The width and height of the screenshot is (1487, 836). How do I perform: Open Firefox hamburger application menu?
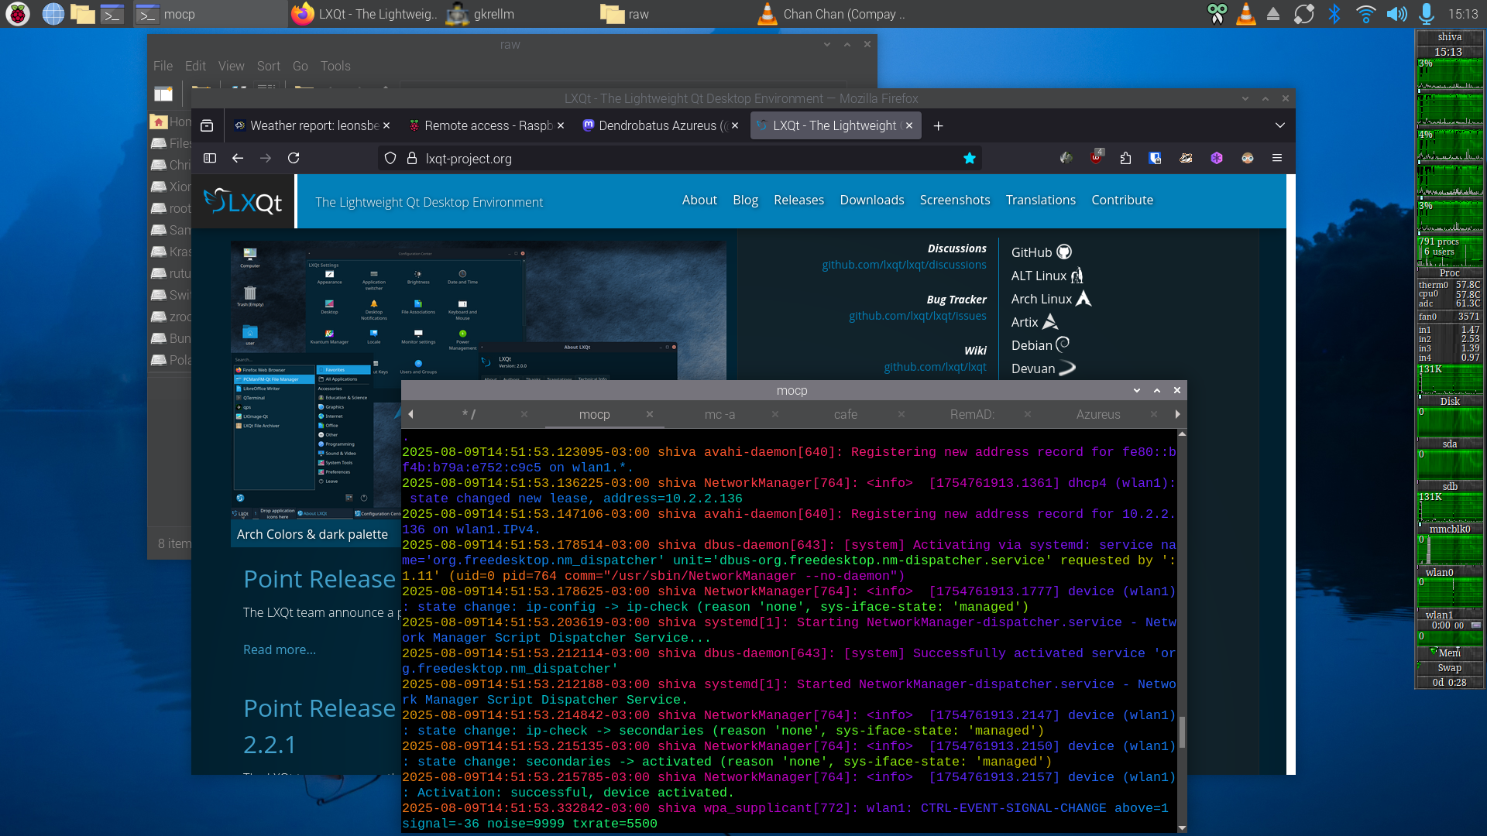[1277, 158]
